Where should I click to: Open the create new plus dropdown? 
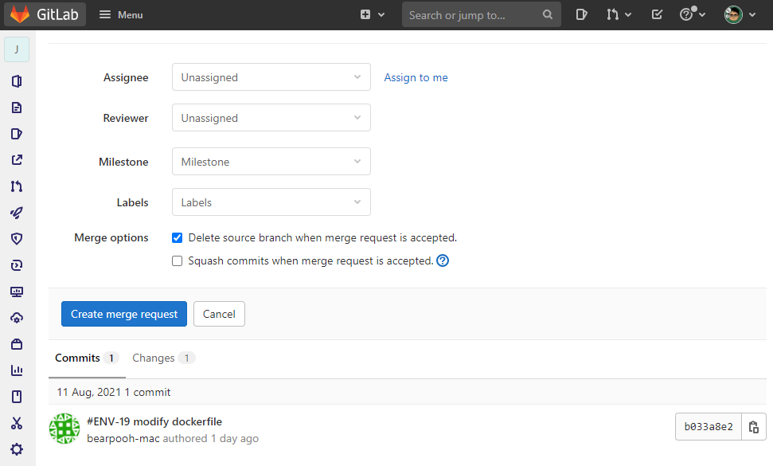click(373, 15)
